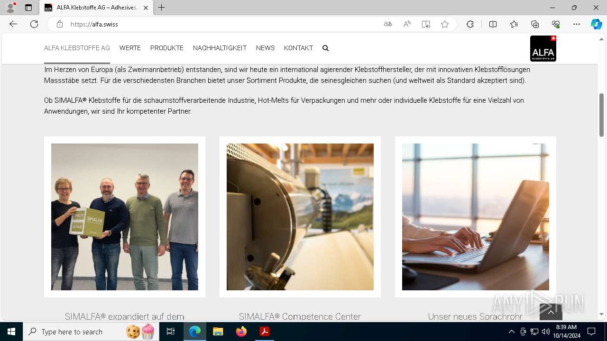Open the notifications action center
The height and width of the screenshot is (341, 607).
click(591, 332)
